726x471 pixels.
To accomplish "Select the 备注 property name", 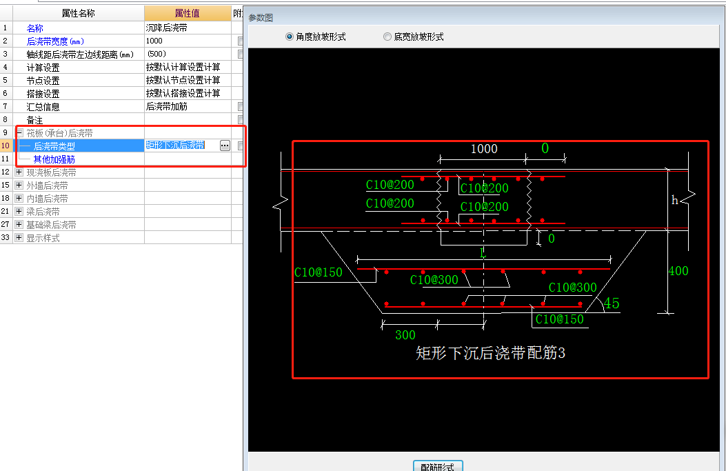I will click(34, 120).
